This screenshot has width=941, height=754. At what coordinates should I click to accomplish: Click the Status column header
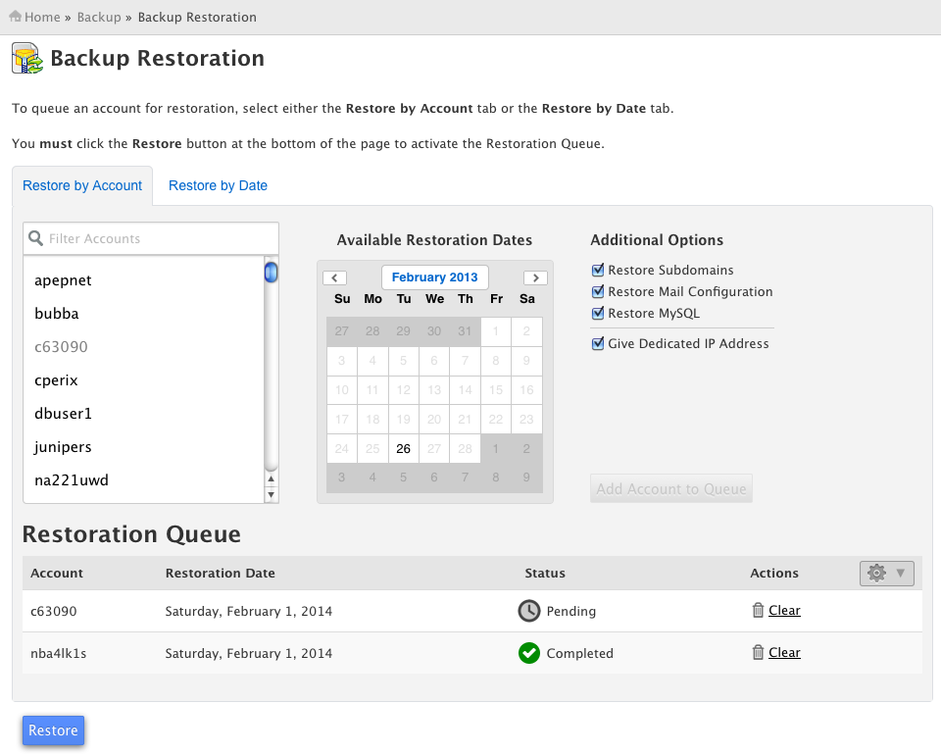(x=545, y=574)
